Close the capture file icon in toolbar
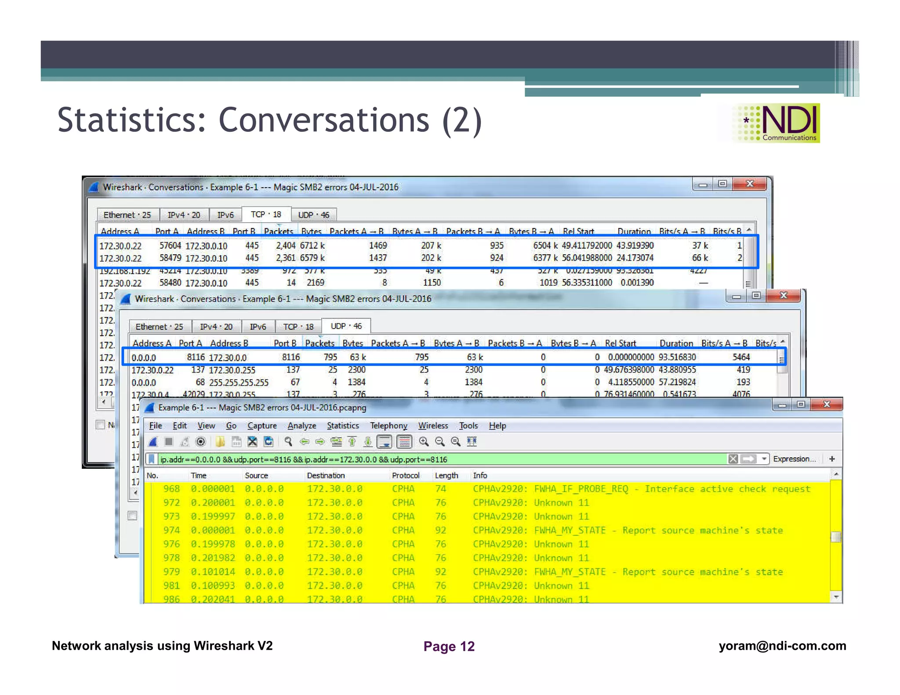Image resolution: width=900 pixels, height=695 pixels. click(x=252, y=442)
